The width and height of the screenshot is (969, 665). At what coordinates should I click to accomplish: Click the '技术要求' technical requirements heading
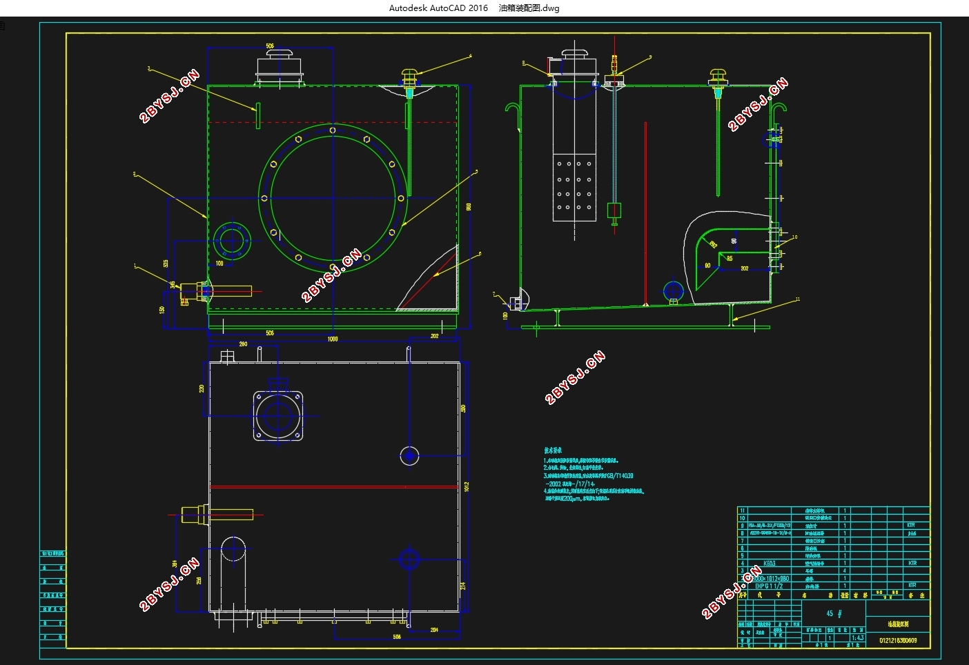[x=553, y=450]
